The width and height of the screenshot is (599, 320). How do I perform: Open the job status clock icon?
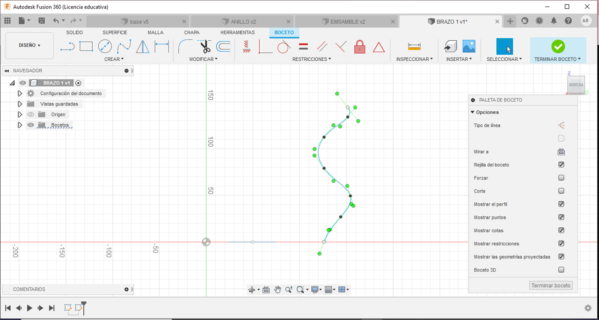[x=540, y=21]
